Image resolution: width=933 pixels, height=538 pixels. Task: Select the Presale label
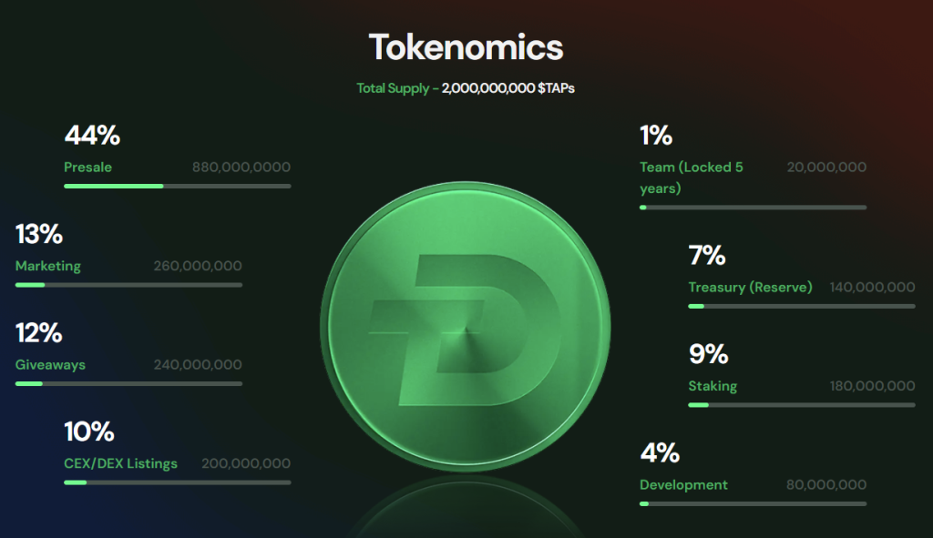point(87,167)
